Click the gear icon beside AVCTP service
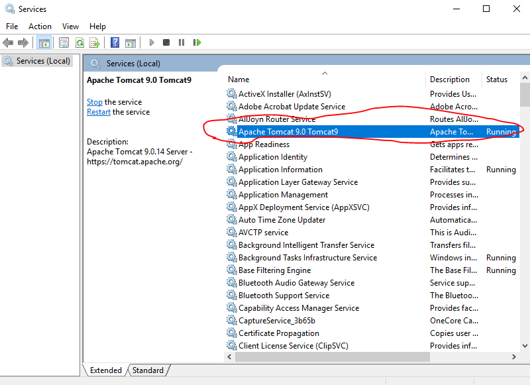The image size is (530, 385). 231,232
